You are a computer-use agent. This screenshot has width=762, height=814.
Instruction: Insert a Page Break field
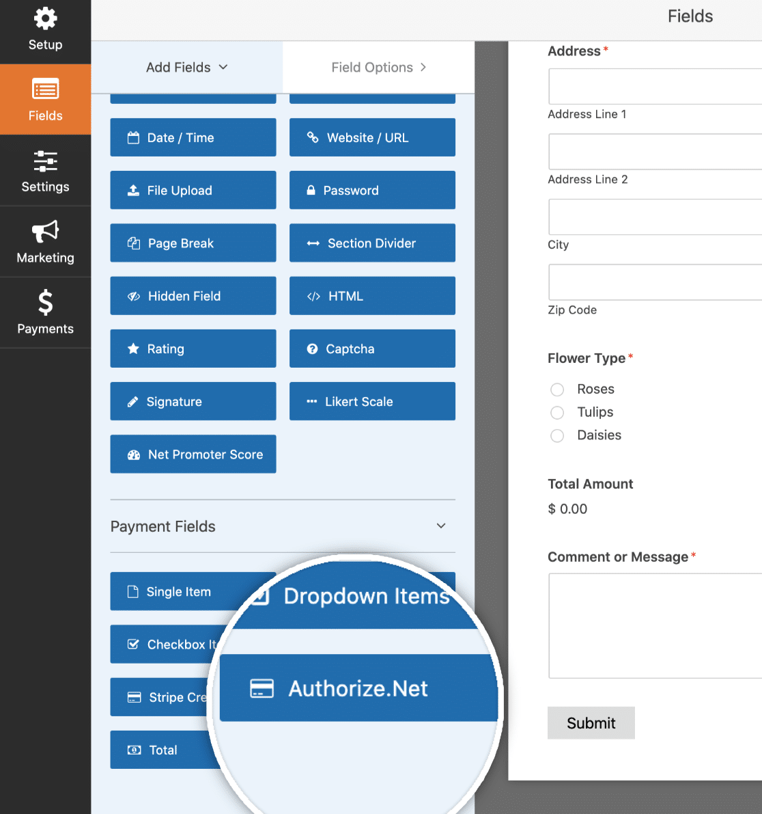pos(193,243)
